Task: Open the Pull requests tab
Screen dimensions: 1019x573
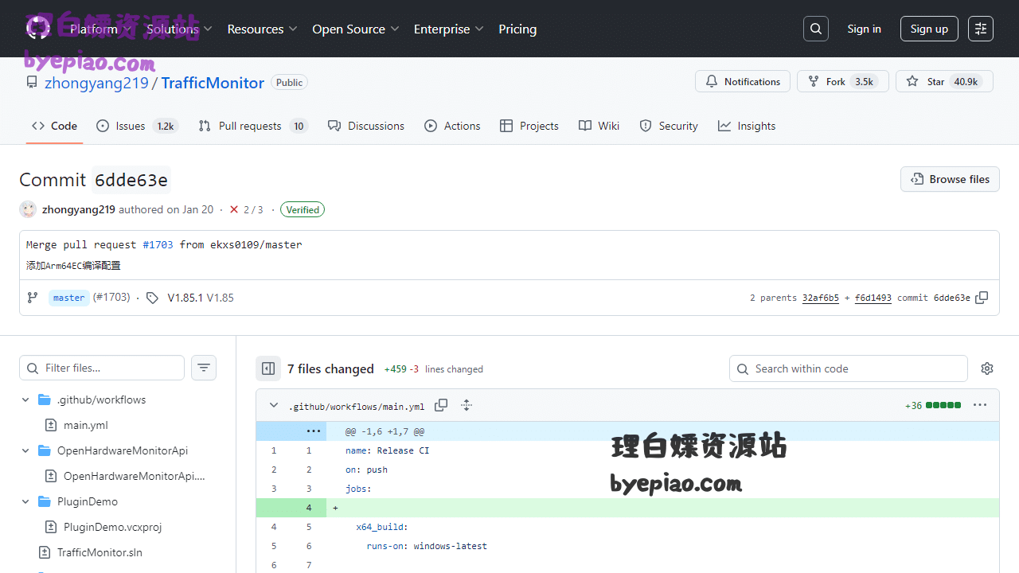Action: pos(253,126)
